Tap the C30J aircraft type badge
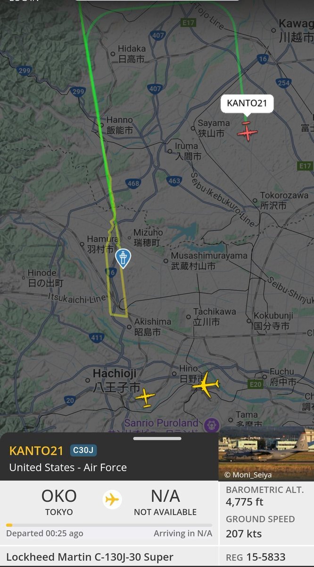The width and height of the screenshot is (314, 567). [83, 450]
